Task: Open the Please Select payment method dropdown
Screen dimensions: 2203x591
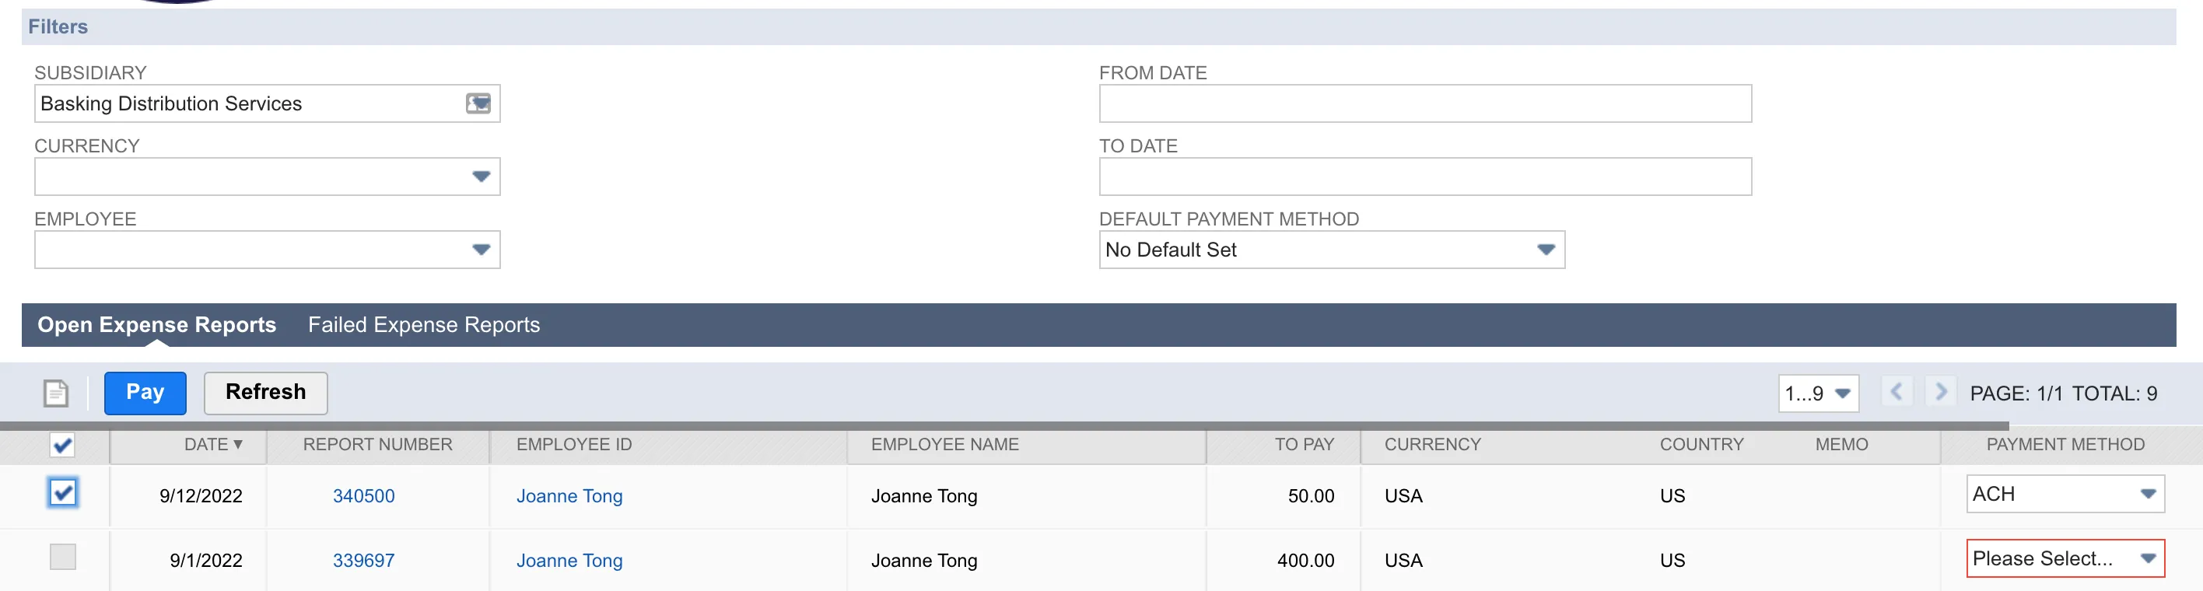Action: 2065,558
